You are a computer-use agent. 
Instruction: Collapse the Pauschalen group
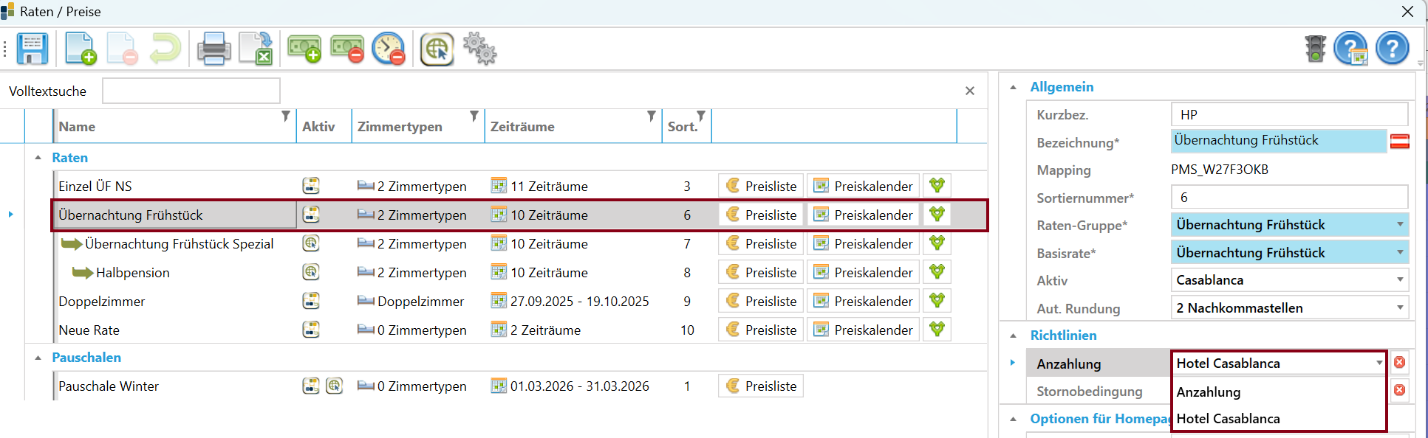coord(38,358)
